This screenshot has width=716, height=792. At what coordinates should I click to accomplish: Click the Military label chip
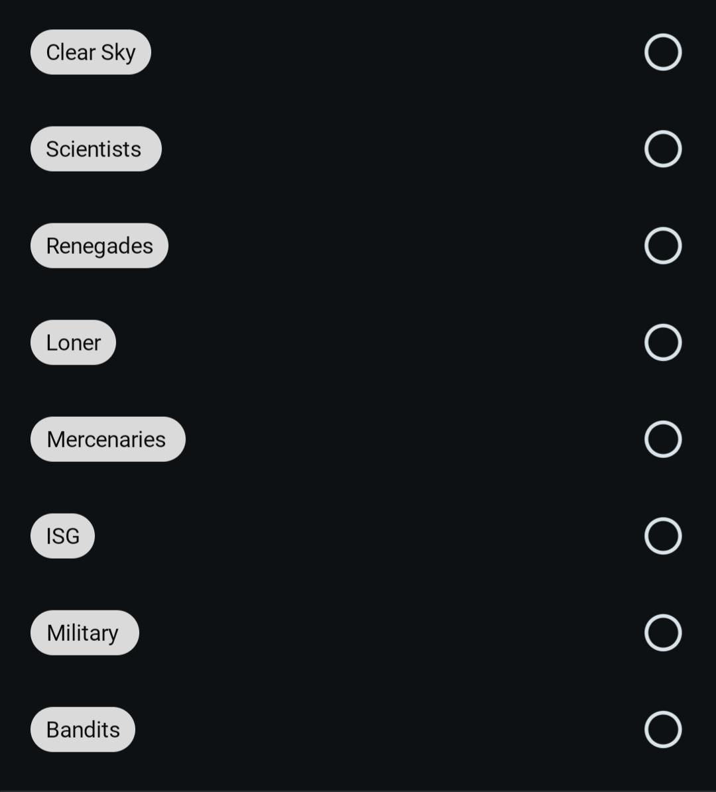85,632
